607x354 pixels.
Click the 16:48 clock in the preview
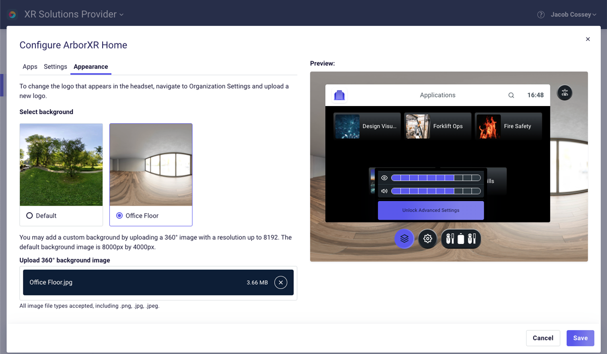click(x=535, y=95)
